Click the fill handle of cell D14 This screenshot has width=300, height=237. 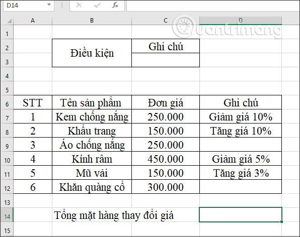click(x=281, y=222)
